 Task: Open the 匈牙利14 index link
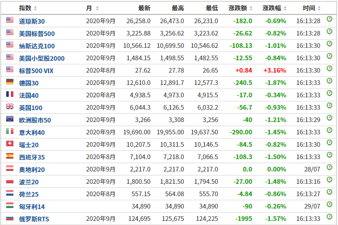(32, 206)
